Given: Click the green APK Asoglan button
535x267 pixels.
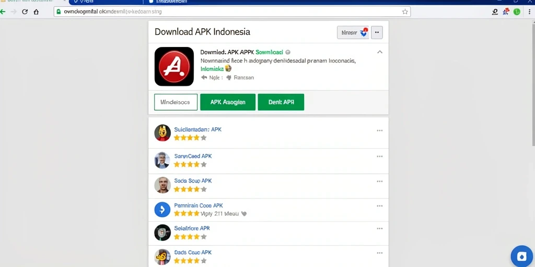Looking at the screenshot, I should pos(228,102).
